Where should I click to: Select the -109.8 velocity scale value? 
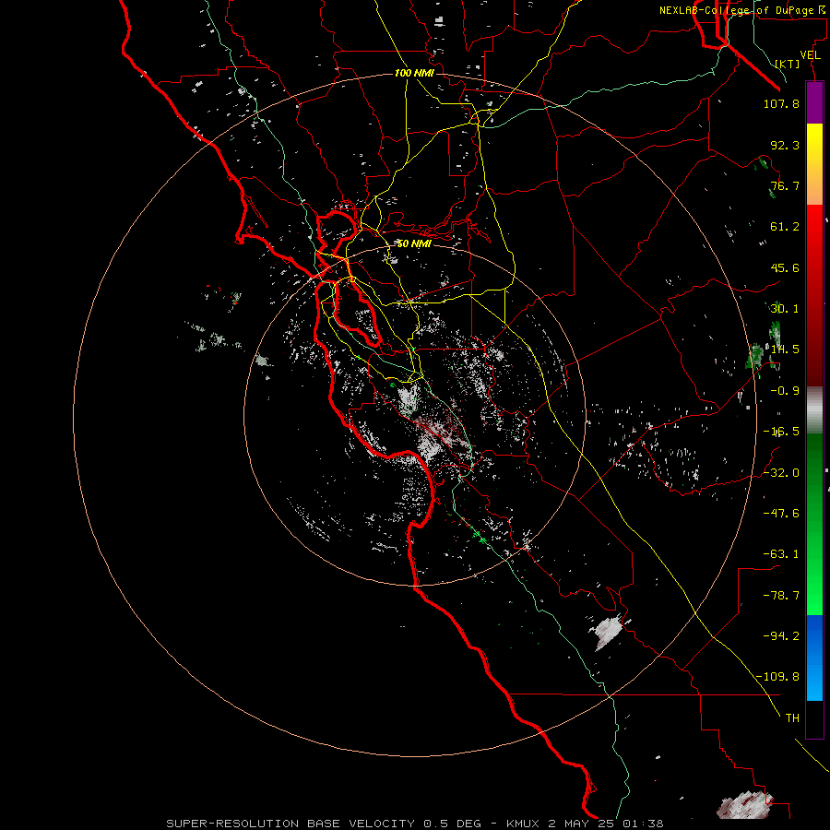click(x=777, y=677)
